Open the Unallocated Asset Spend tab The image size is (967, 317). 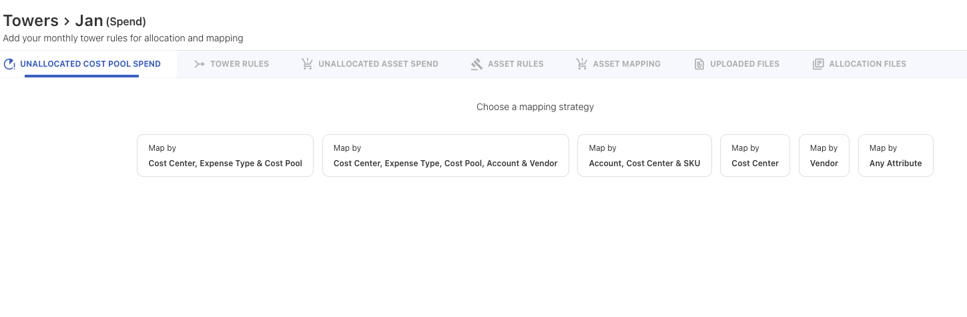coord(378,64)
